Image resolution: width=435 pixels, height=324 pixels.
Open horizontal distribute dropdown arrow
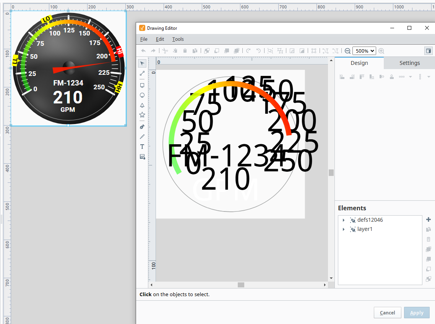coord(410,77)
